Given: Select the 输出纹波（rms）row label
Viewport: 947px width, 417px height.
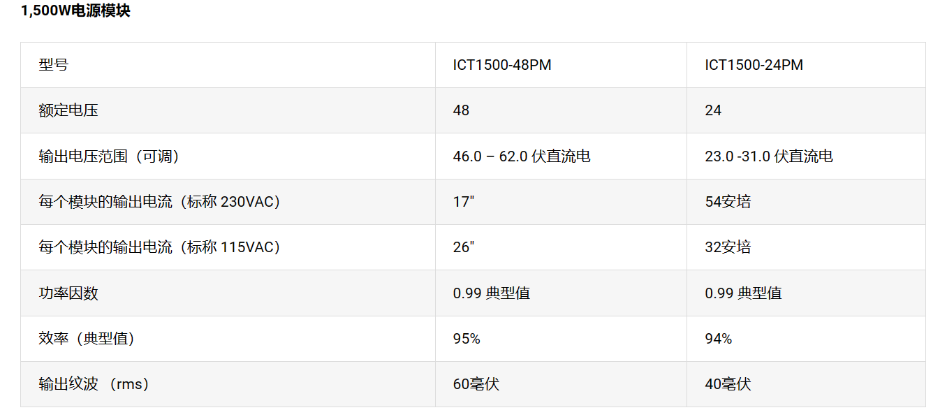Looking at the screenshot, I should click(94, 384).
